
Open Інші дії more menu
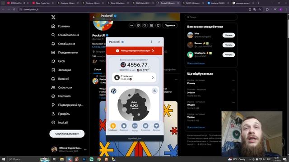60,122
